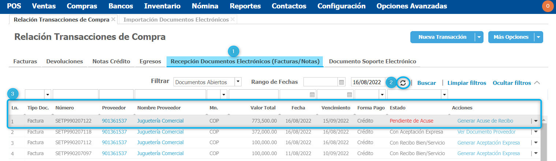Image resolution: width=556 pixels, height=161 pixels.
Task: Click the Limpiar filtros link
Action: click(467, 83)
